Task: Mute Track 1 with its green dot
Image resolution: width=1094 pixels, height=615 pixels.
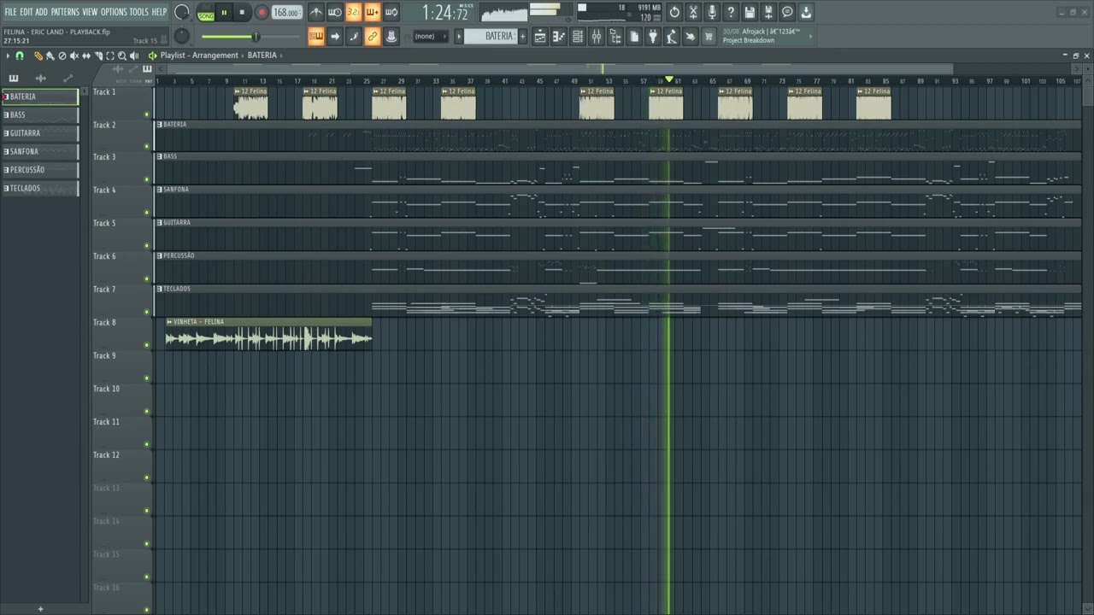Action: 147,114
